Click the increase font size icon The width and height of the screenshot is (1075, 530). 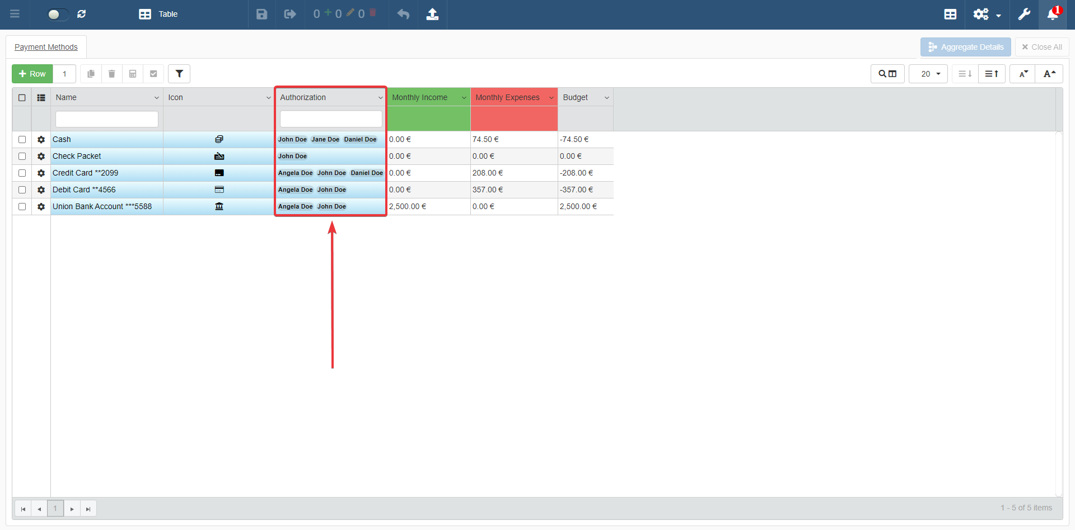pyautogui.click(x=1049, y=74)
